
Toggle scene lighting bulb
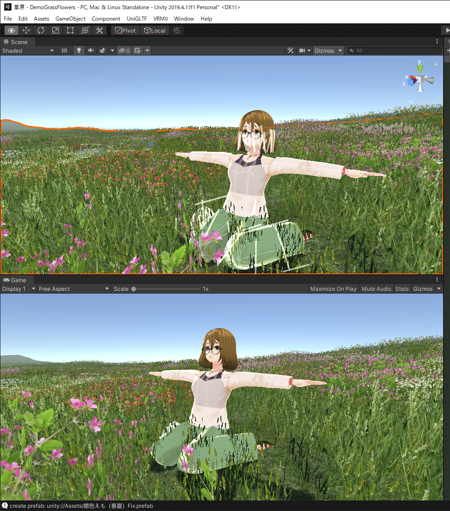tap(79, 50)
